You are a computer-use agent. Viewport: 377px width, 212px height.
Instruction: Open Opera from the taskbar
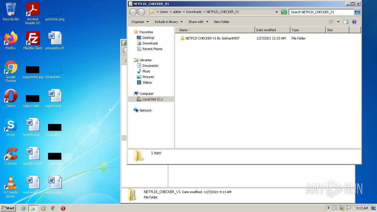point(63,208)
